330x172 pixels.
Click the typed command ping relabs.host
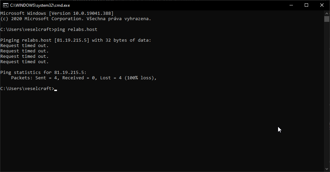[76, 30]
